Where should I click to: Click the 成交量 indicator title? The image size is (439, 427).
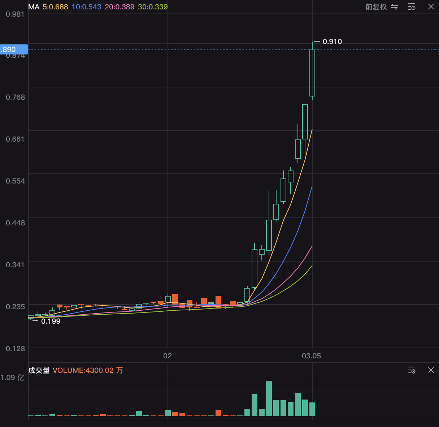[x=39, y=370]
